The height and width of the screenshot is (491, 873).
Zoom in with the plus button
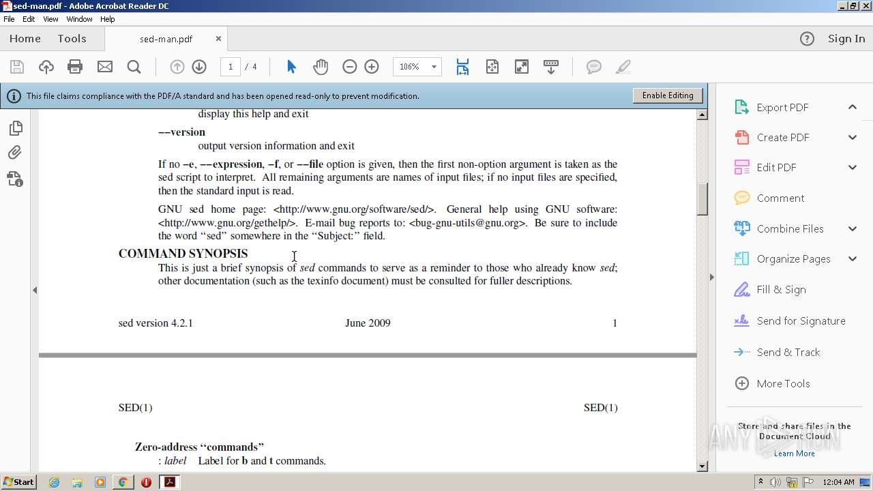[x=372, y=67]
